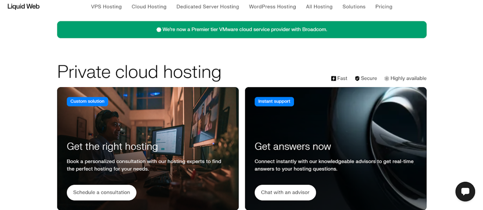
Task: Click Schedule a consultation button
Action: point(102,193)
